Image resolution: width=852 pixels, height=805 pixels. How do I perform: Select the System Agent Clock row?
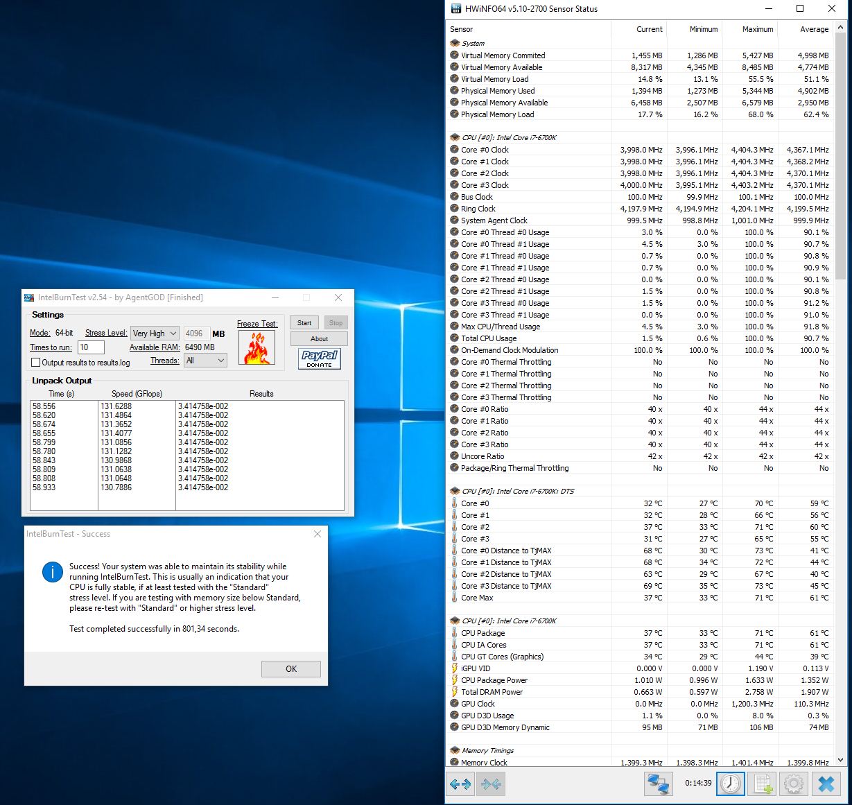(x=639, y=220)
